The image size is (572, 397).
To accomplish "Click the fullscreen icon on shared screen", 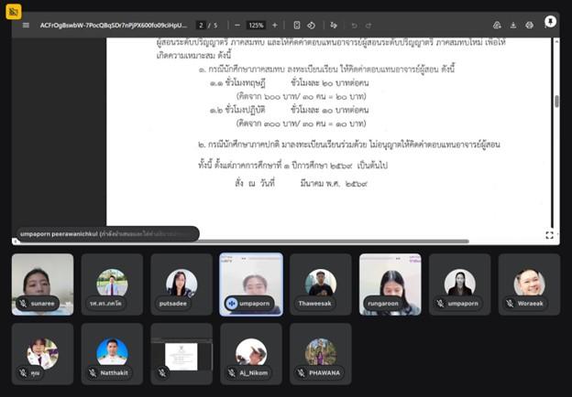I will [x=549, y=235].
